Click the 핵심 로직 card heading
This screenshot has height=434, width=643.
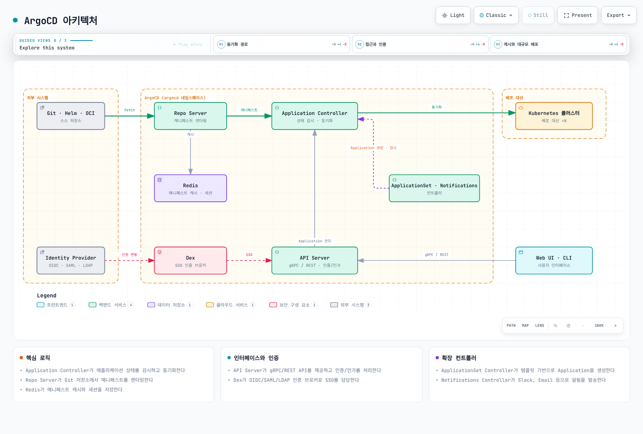point(38,358)
